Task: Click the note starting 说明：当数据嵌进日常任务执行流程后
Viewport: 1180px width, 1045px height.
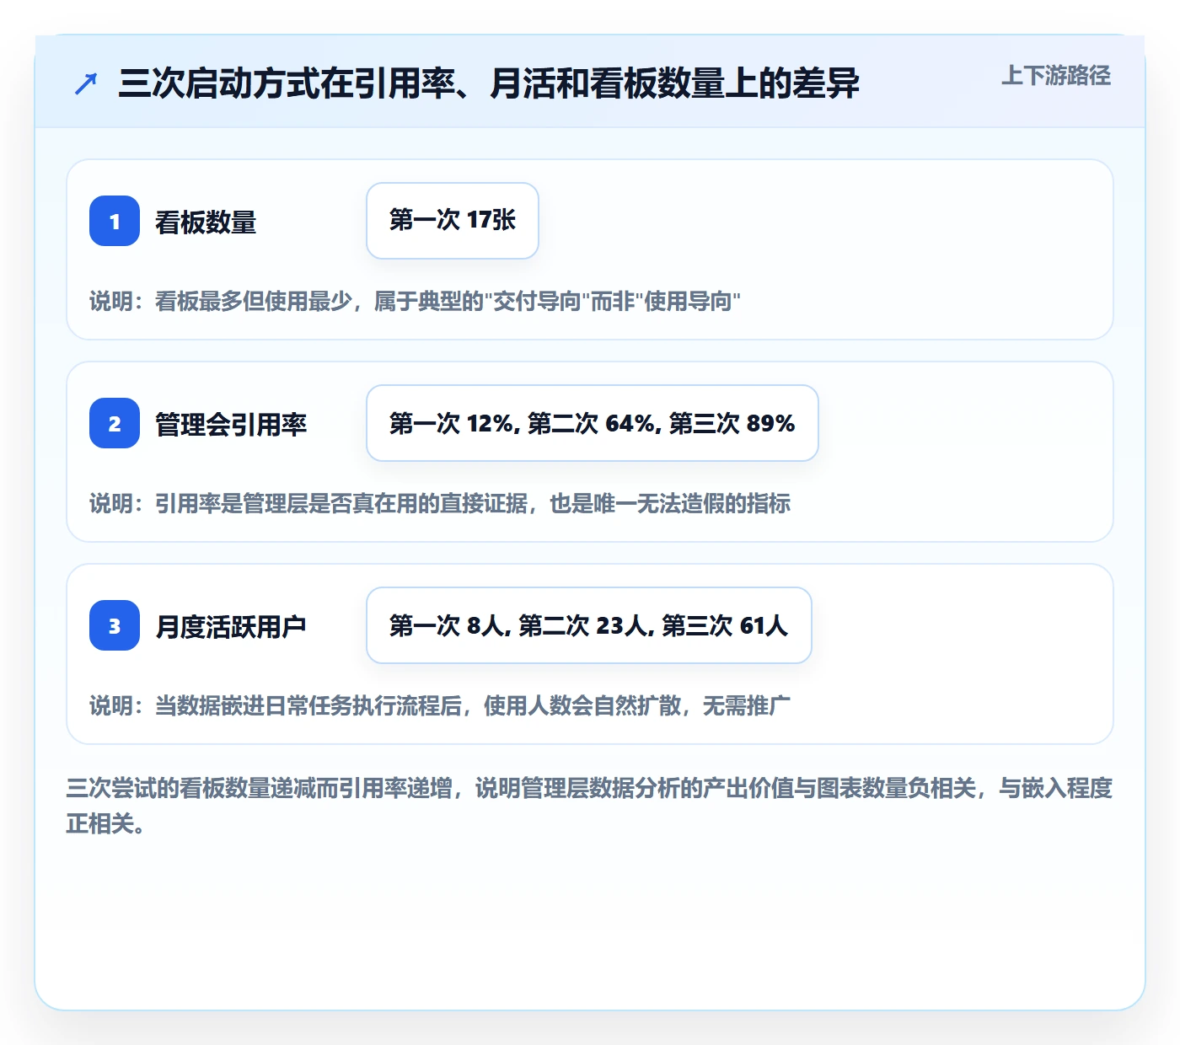Action: pyautogui.click(x=440, y=706)
